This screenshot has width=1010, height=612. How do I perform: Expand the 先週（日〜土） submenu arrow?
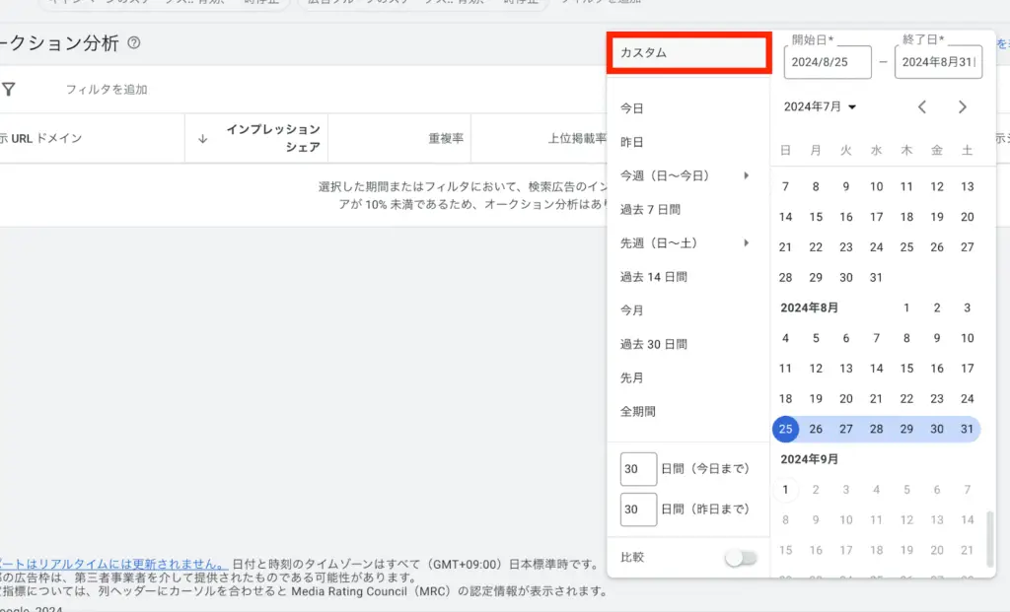pyautogui.click(x=747, y=242)
